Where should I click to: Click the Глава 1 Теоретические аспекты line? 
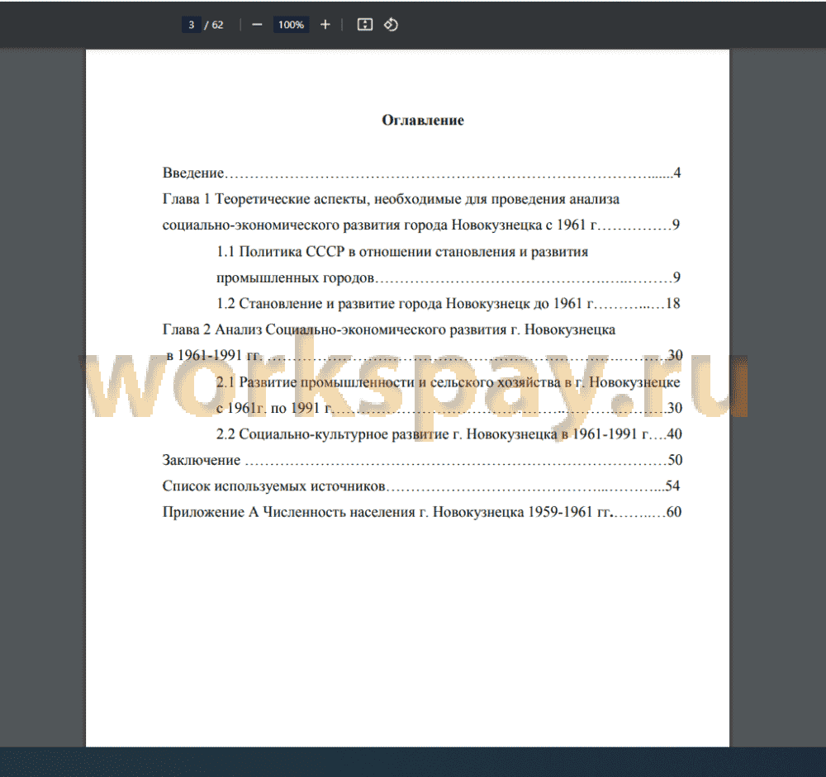(391, 199)
